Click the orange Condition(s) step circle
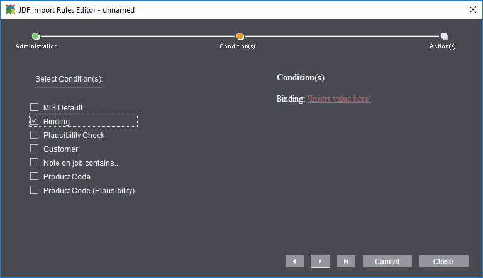The height and width of the screenshot is (278, 483). (x=240, y=36)
